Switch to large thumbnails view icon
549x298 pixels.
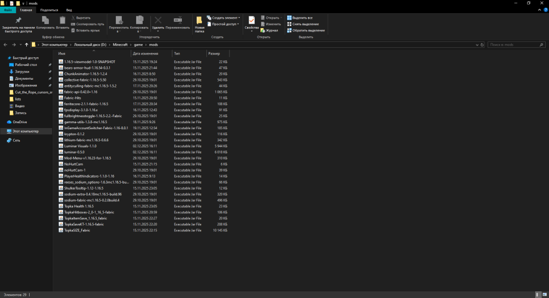tap(545, 295)
